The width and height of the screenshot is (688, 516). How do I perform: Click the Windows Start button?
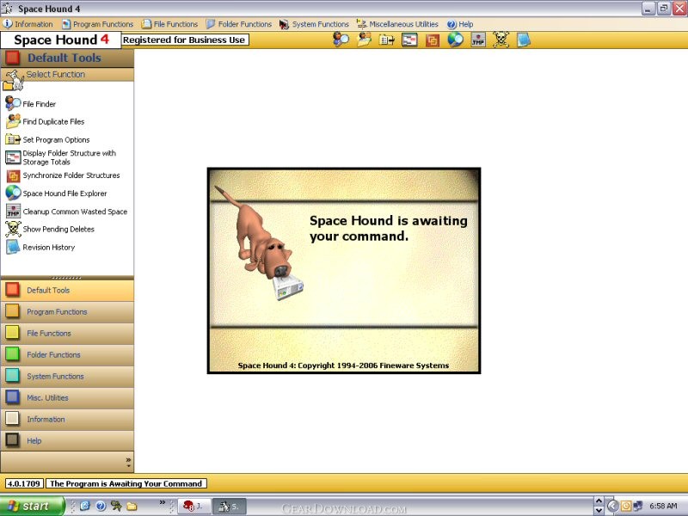(x=32, y=506)
